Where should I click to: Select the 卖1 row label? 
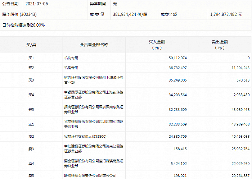31,124
